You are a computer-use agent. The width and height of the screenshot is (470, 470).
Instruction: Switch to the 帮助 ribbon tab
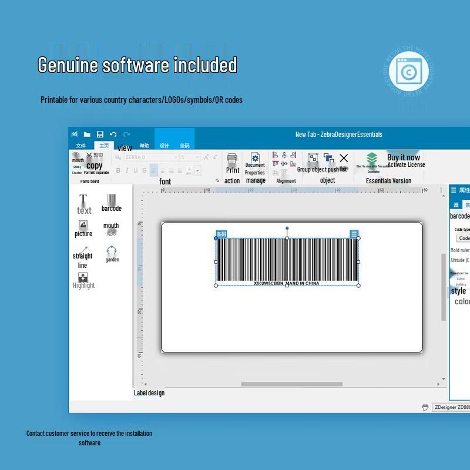(144, 145)
